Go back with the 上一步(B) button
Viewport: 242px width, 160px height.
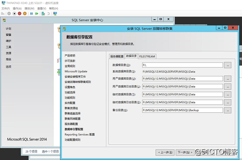(165, 153)
